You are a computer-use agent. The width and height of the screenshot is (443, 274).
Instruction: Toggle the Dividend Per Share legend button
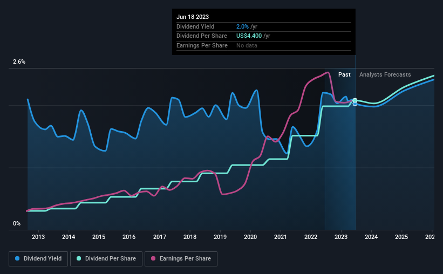coord(106,259)
